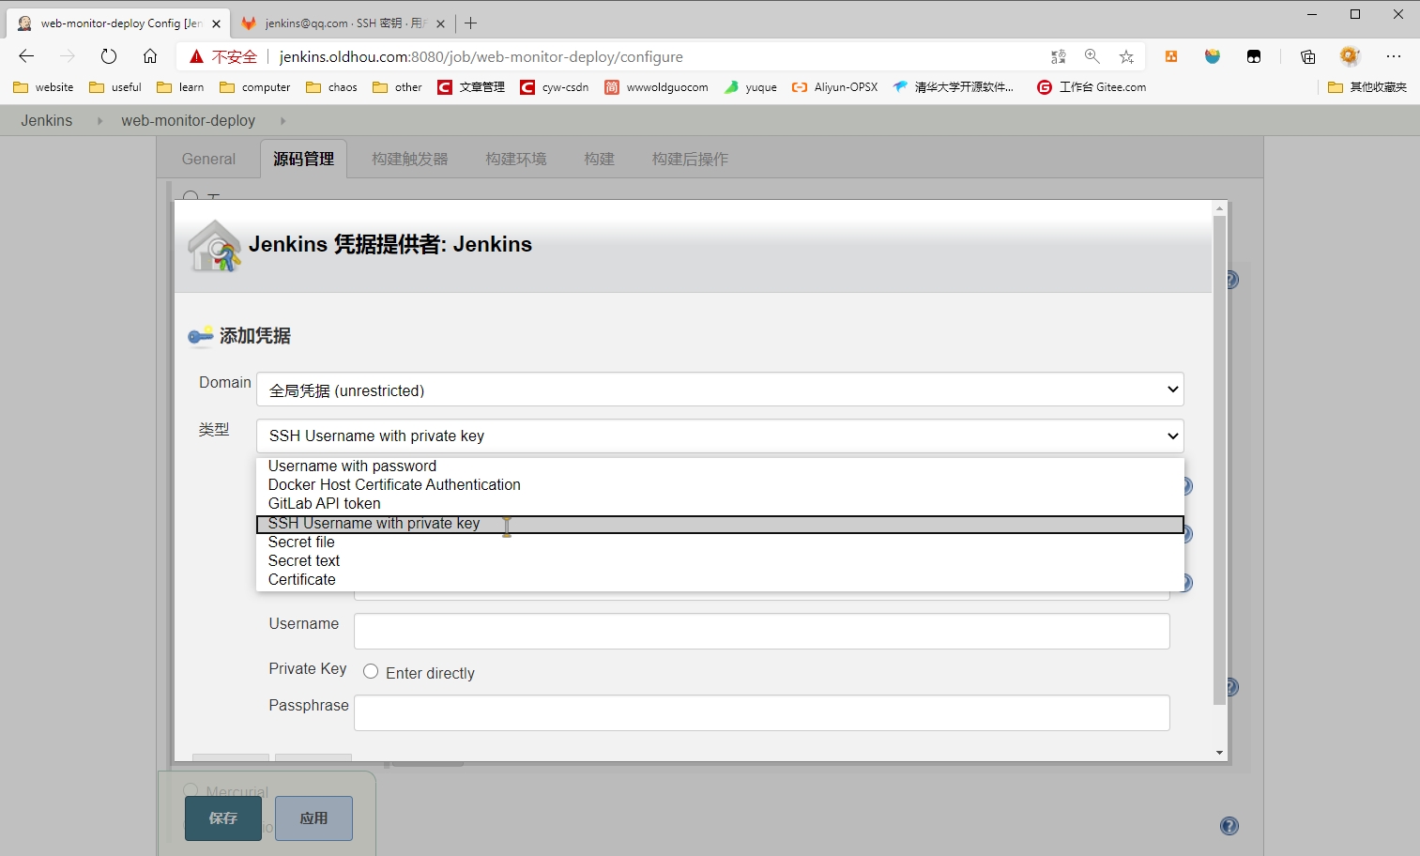Viewport: 1420px width, 856px height.
Task: Switch to the General tab
Action: [208, 159]
